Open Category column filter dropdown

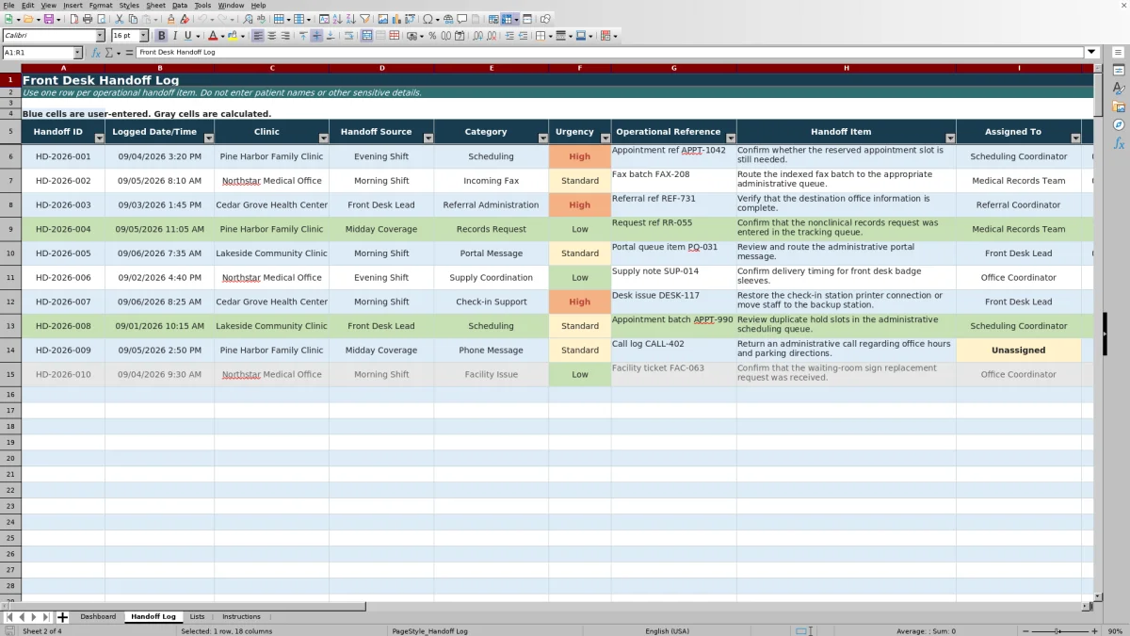tap(542, 139)
